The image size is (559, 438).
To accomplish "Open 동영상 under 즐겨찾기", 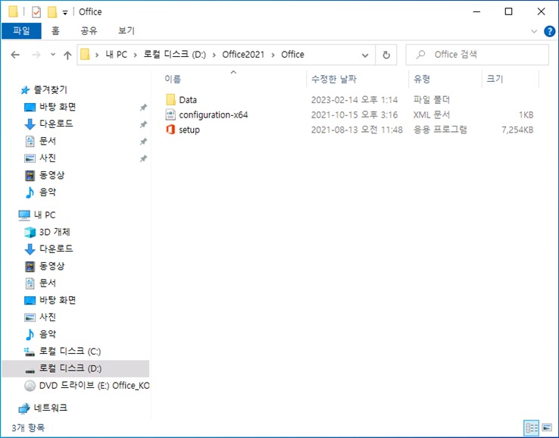I will (x=52, y=175).
